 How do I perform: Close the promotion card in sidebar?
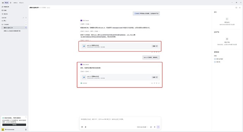click(26, 117)
